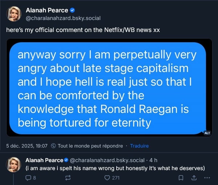The image size is (218, 185).
Task: Bookmark the reply post
Action: pyautogui.click(x=181, y=178)
